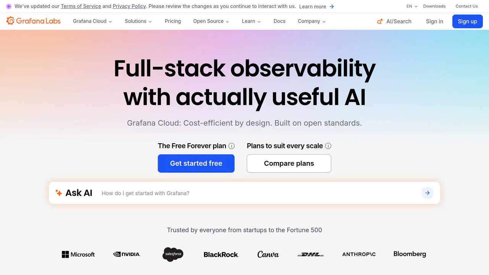Expand the Solutions dropdown menu
This screenshot has height=275, width=489.
138,21
